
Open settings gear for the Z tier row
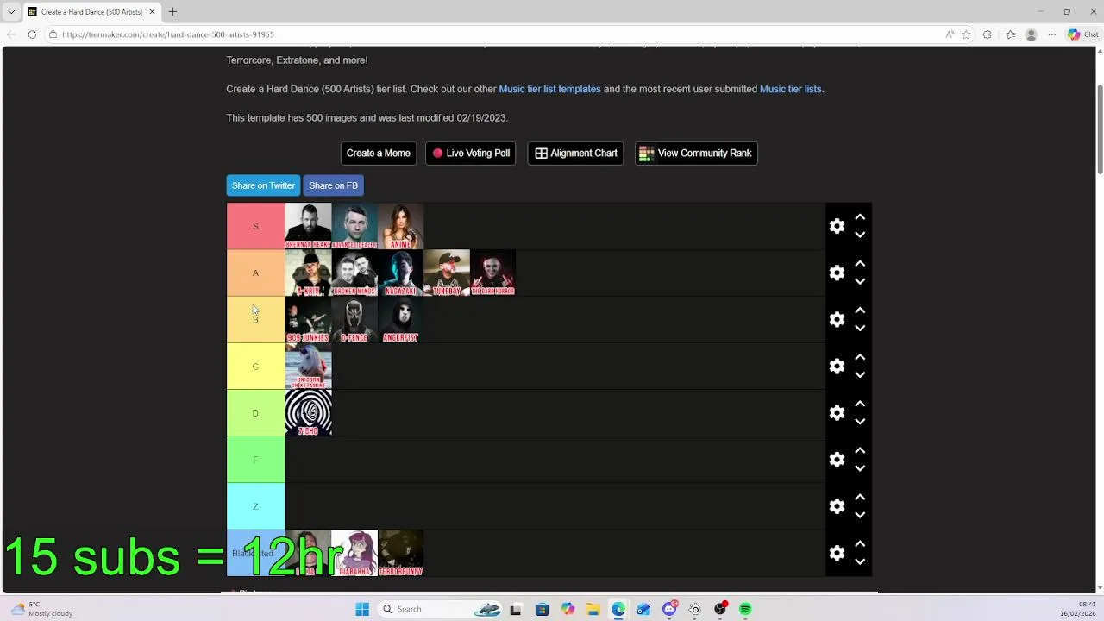click(x=837, y=506)
